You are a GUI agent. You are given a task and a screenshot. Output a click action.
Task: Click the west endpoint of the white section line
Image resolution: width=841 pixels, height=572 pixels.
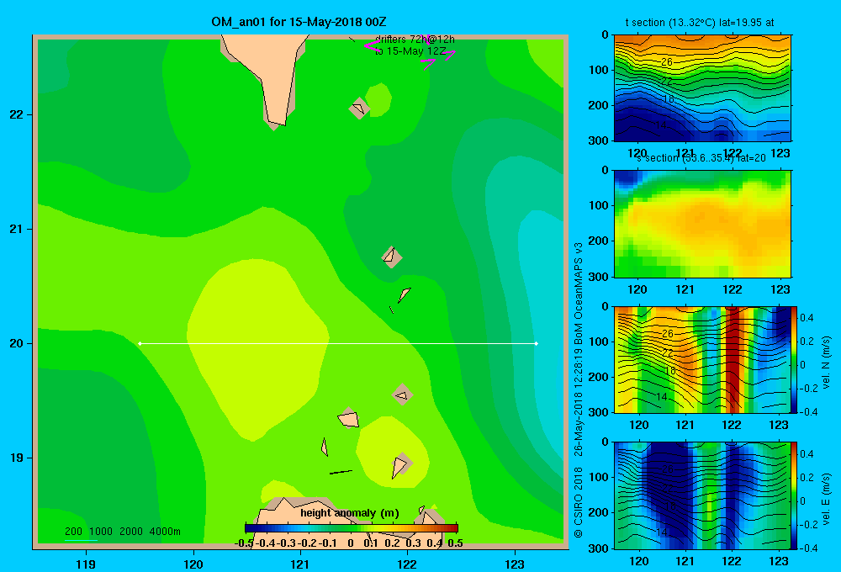[x=140, y=343]
